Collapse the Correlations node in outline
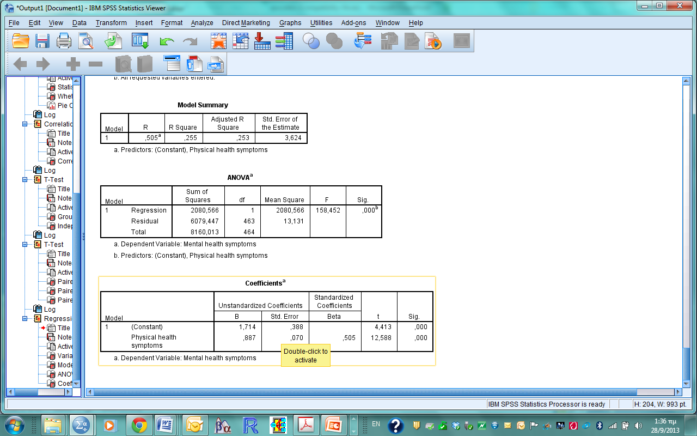This screenshot has height=436, width=697. 25,124
